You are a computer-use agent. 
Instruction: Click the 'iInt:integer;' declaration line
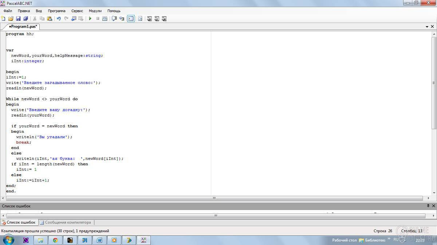click(x=27, y=61)
